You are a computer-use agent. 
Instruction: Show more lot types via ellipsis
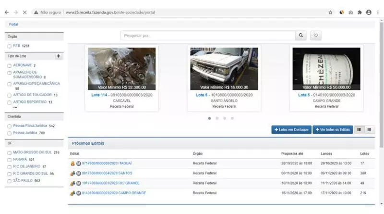point(15,107)
